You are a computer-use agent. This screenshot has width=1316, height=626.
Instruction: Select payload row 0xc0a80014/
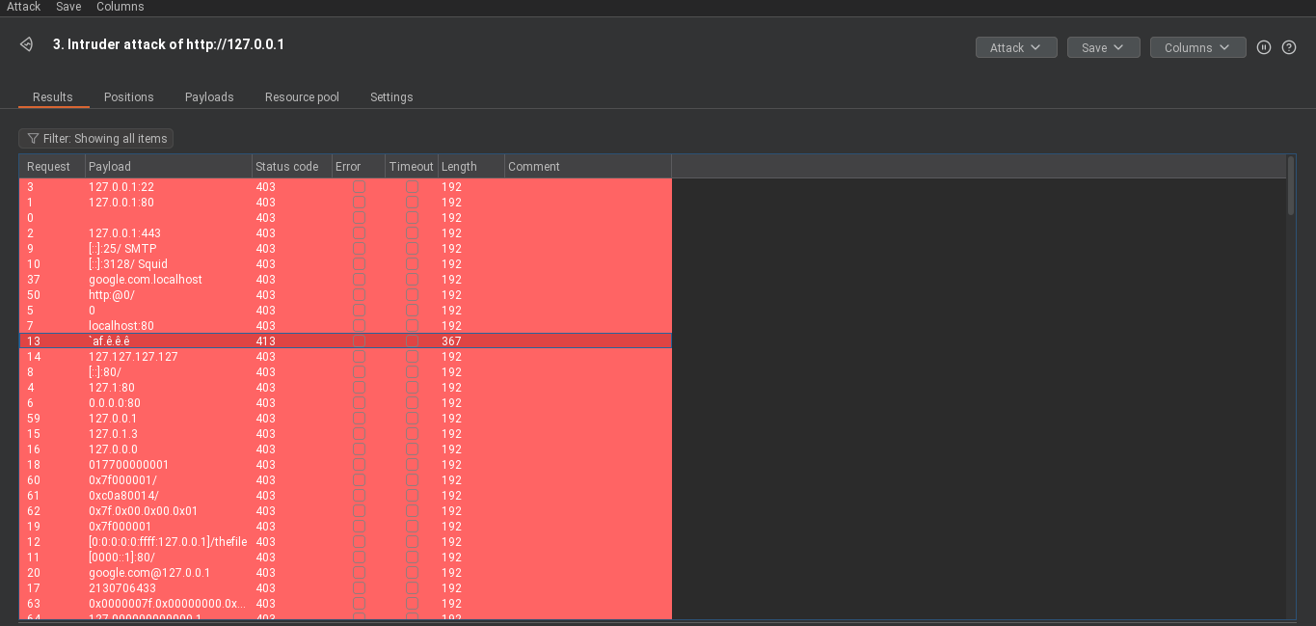[345, 496]
